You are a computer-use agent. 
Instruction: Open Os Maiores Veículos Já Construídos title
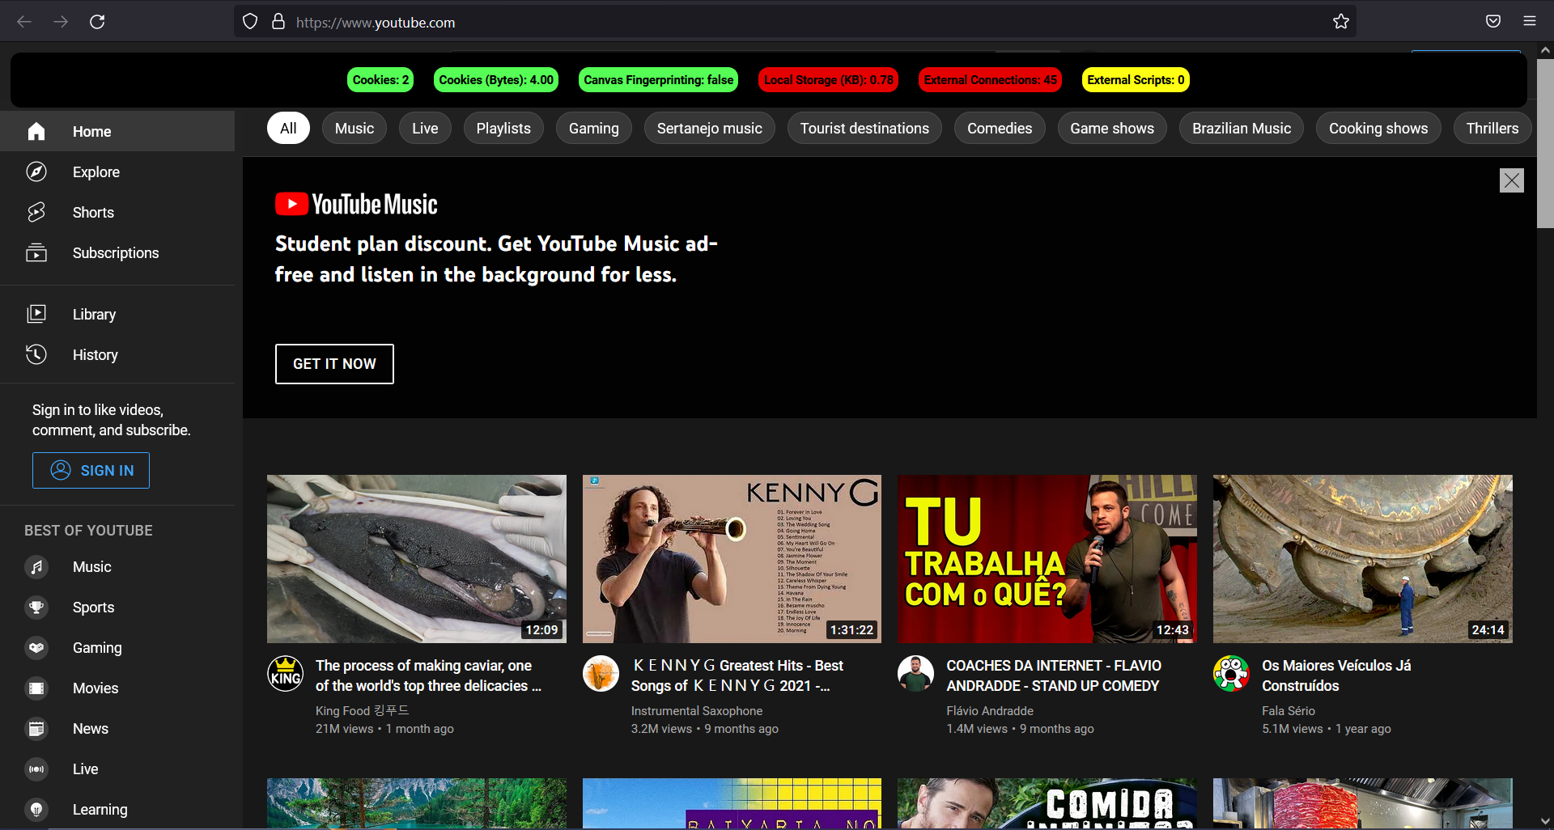[x=1336, y=675]
